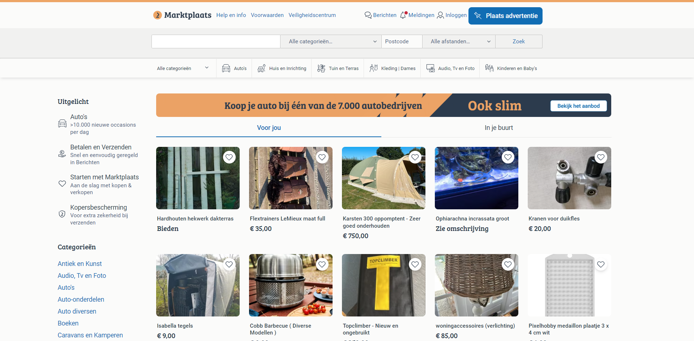Open Antiek en Kunst category link

pyautogui.click(x=80, y=264)
